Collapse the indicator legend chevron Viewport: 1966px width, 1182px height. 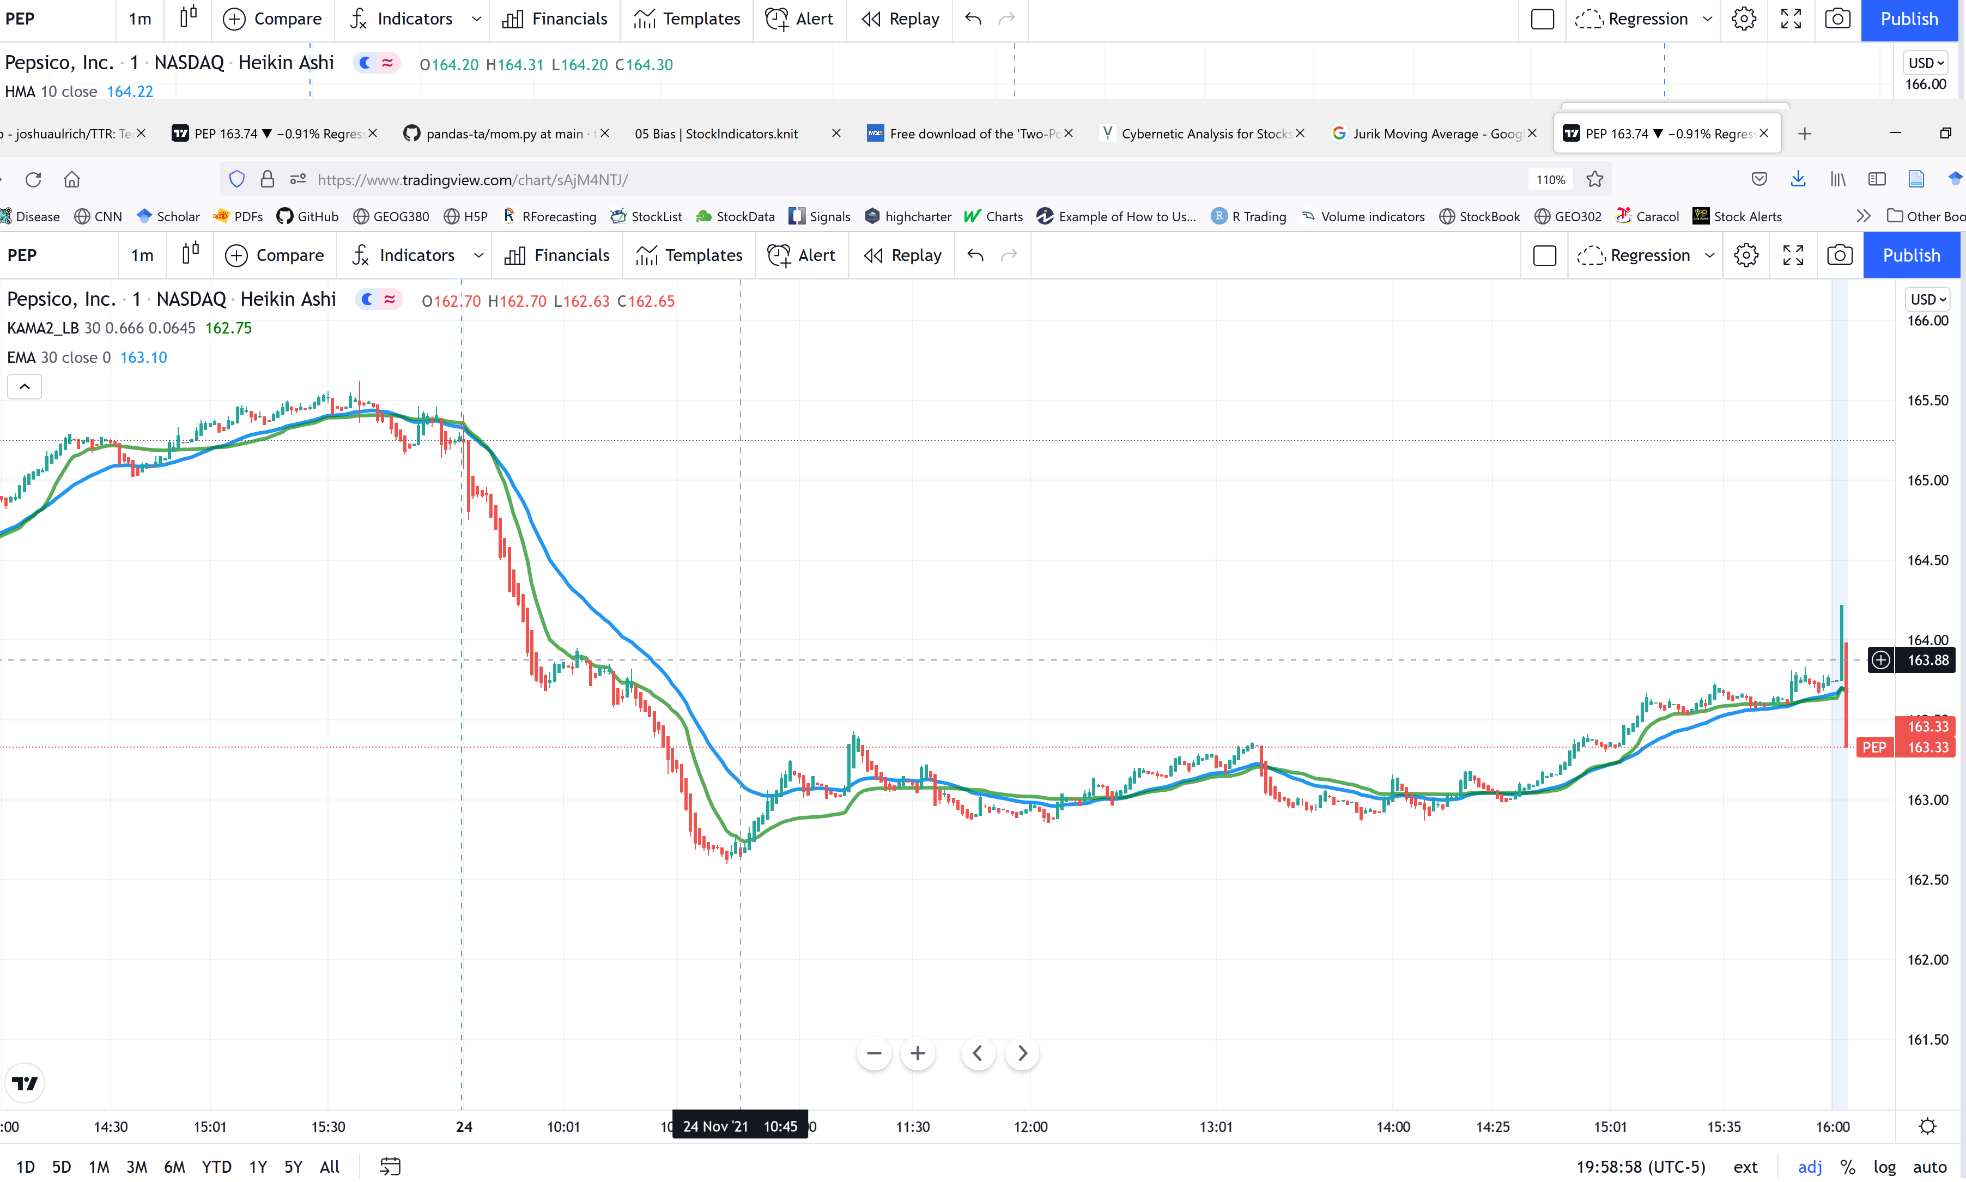(x=25, y=386)
